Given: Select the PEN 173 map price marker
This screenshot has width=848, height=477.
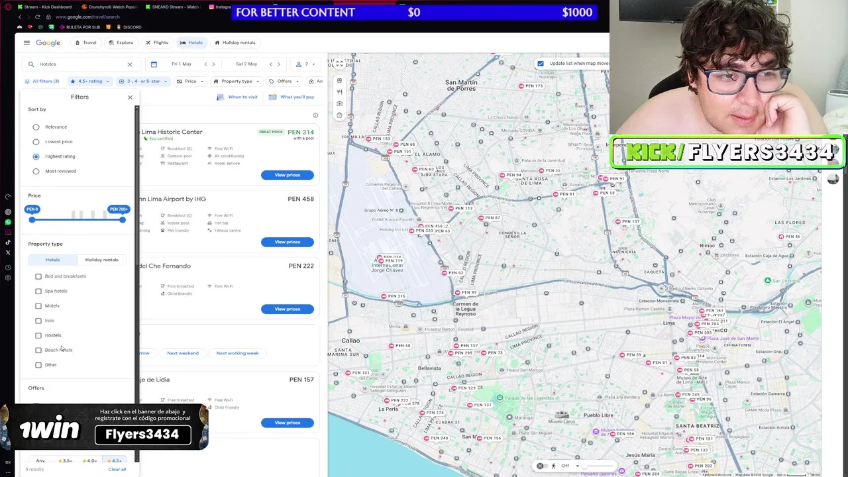Looking at the screenshot, I should click(x=531, y=86).
